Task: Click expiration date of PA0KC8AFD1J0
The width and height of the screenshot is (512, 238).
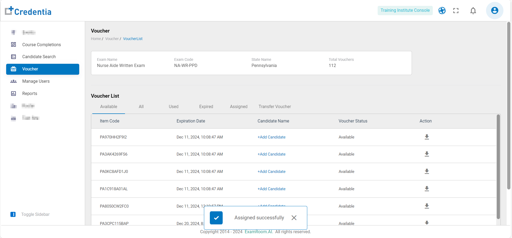Action: coord(200,172)
